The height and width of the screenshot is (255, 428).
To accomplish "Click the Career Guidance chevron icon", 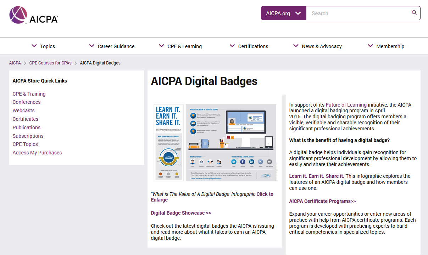I will (x=91, y=46).
